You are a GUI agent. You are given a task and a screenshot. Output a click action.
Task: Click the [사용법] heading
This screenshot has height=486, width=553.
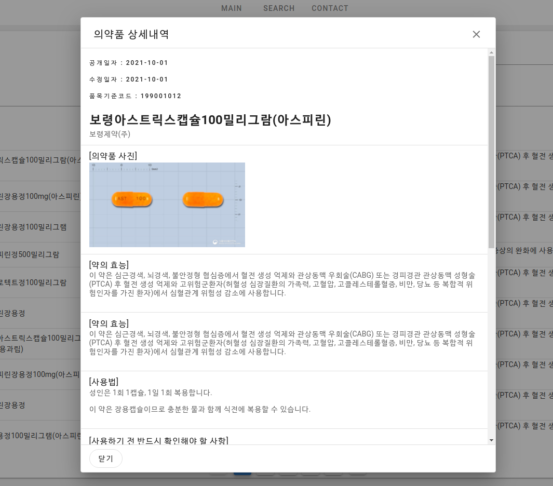104,382
